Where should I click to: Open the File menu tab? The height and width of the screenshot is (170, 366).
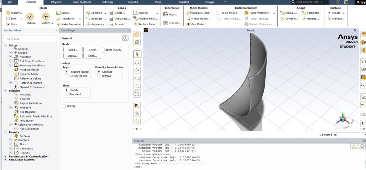click(x=10, y=2)
